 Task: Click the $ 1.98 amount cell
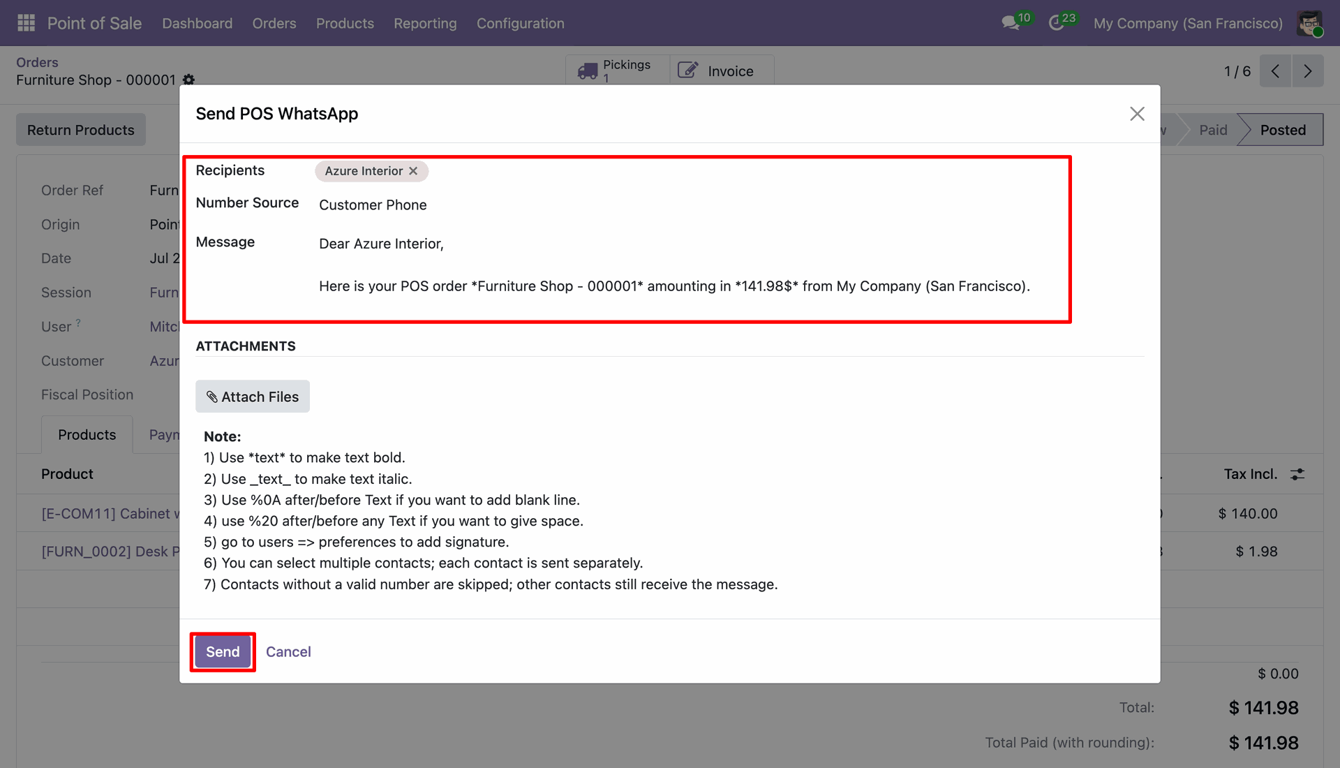coord(1256,552)
